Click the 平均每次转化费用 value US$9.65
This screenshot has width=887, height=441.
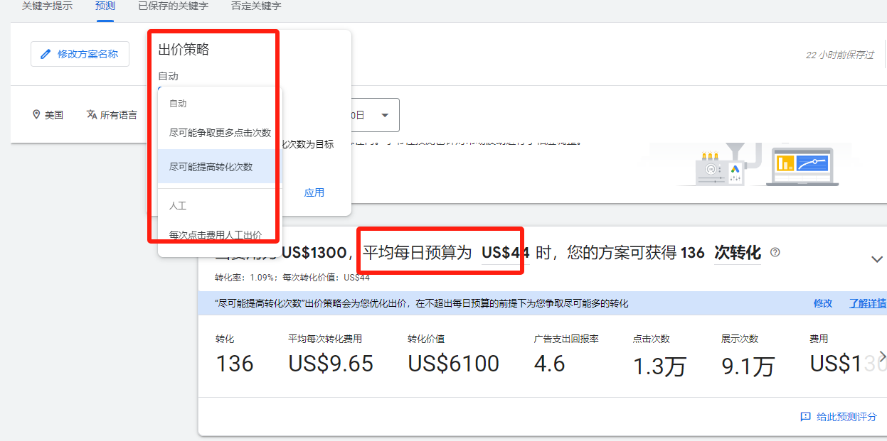click(331, 364)
